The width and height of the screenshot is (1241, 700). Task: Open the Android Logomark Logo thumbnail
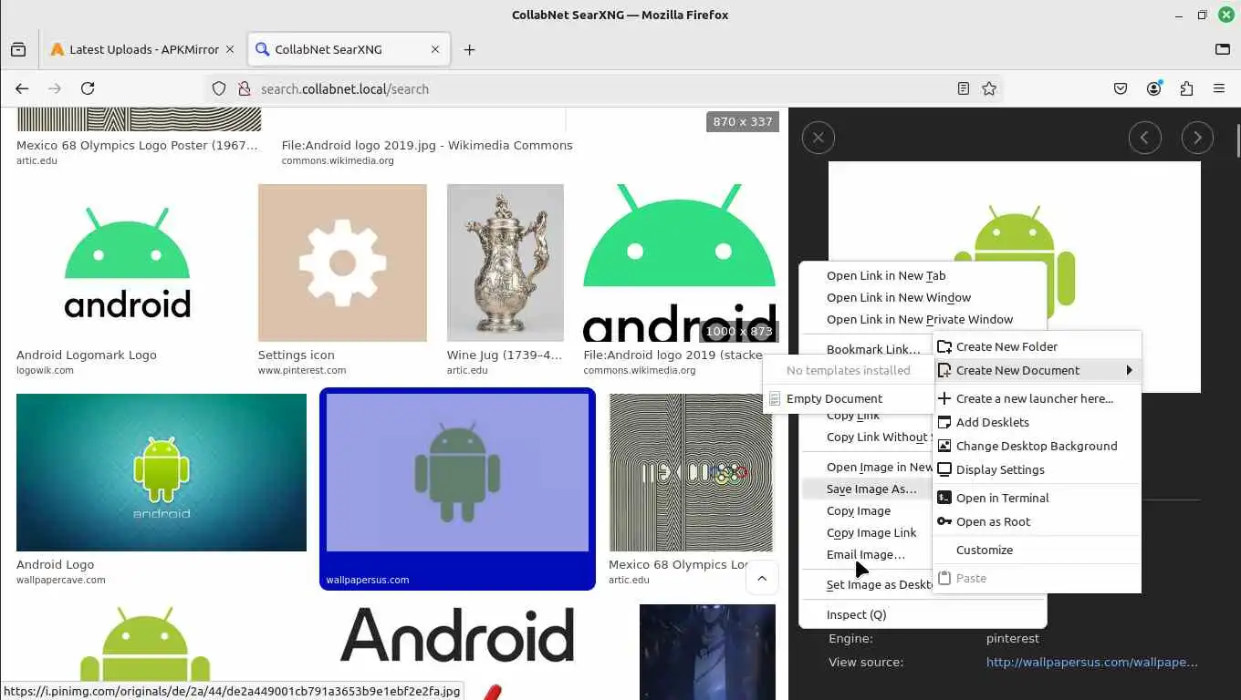coord(128,262)
